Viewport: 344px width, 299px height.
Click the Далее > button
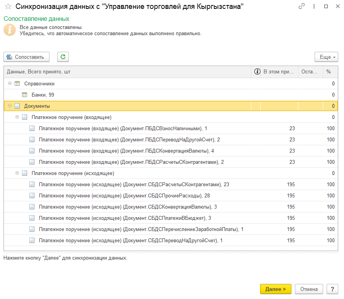(276, 289)
